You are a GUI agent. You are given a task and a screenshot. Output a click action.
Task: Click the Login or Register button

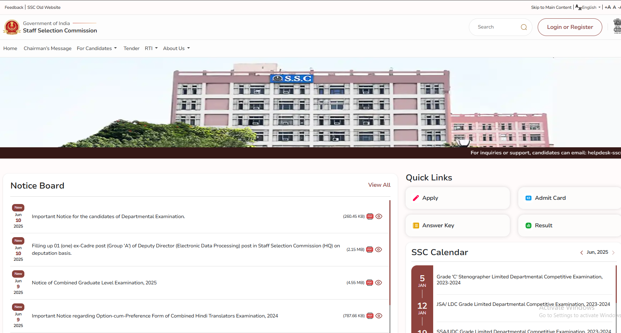click(x=569, y=27)
